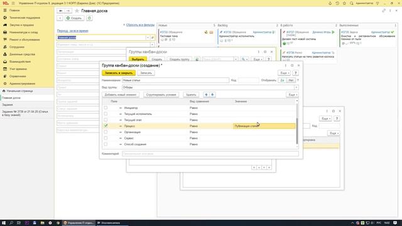The height and width of the screenshot is (226, 402).
Task: Enable the Текущий исполнитель condition checkbox
Action: (x=106, y=114)
